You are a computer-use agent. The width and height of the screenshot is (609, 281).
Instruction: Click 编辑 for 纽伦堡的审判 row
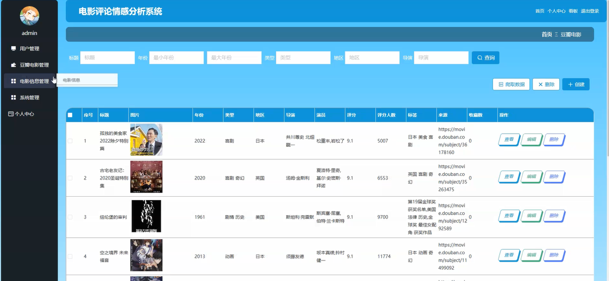tap(531, 216)
